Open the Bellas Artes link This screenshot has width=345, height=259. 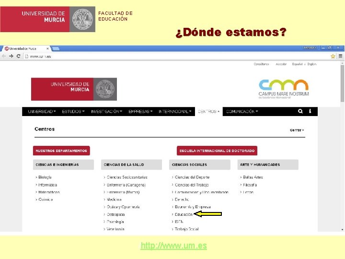click(253, 177)
